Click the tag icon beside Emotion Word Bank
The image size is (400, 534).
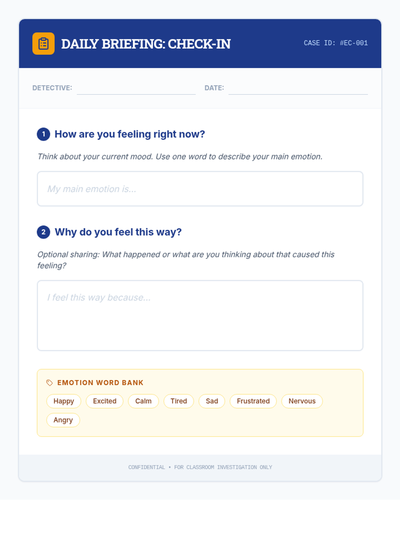tap(50, 383)
